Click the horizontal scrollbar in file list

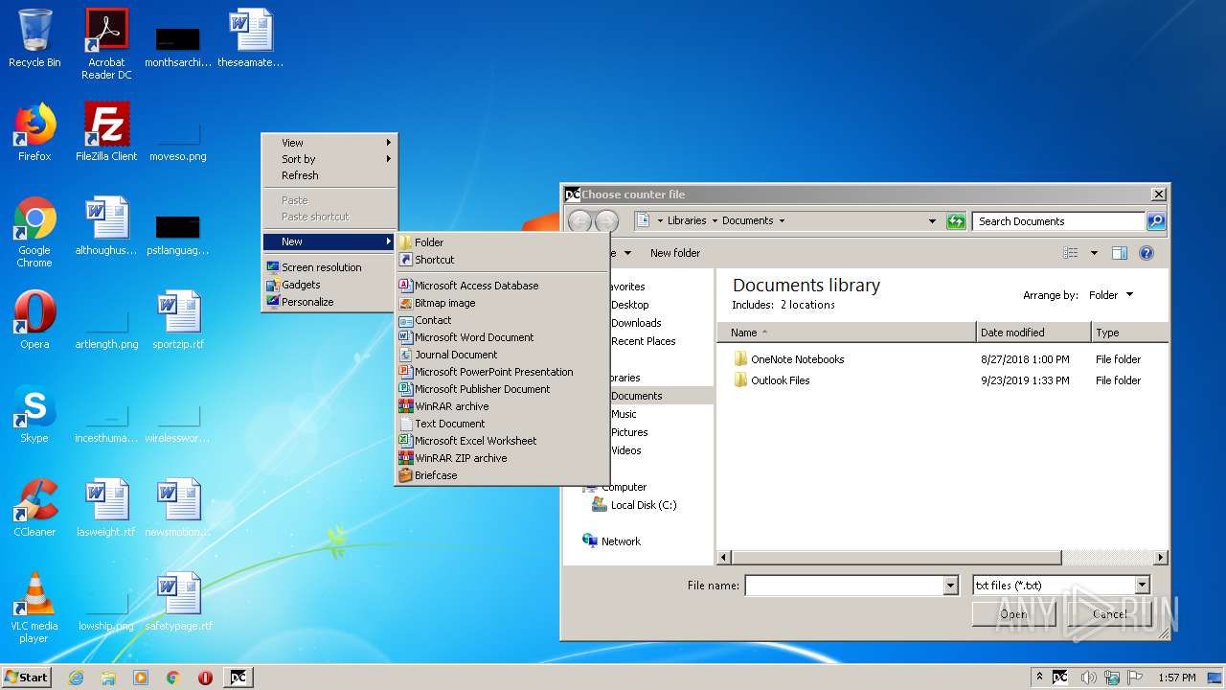pos(896,557)
